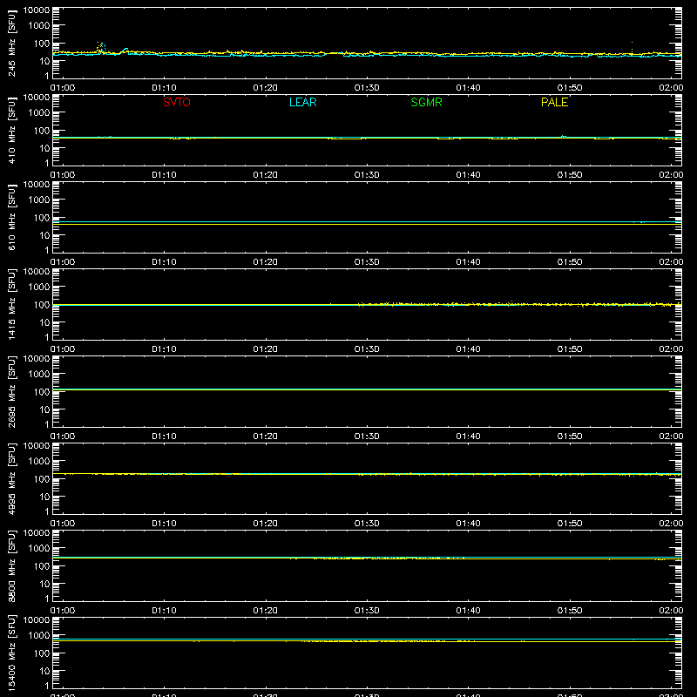Click the burst spike near 01:04 in 245 MHz plot
Image resolution: width=697 pixels, height=697 pixels.
click(x=101, y=47)
